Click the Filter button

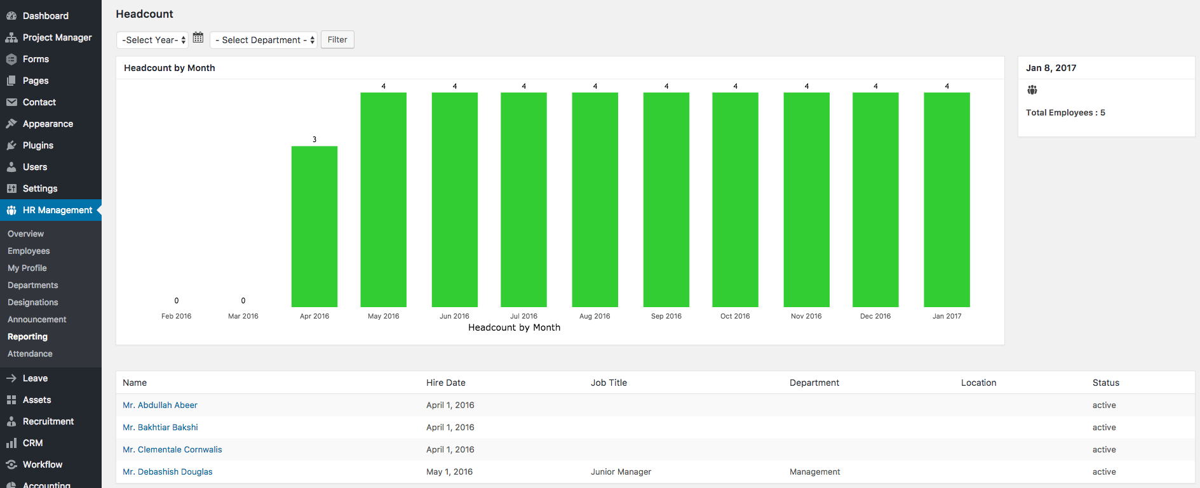pyautogui.click(x=337, y=39)
